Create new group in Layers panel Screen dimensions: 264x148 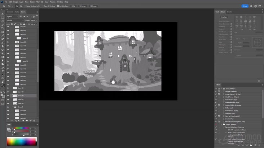click(27, 120)
